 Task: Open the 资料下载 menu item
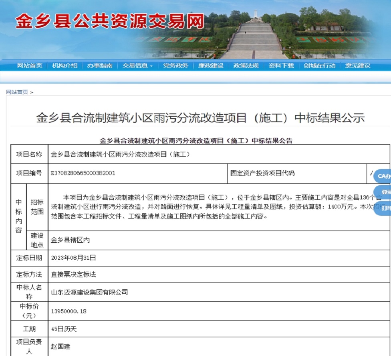point(281,66)
